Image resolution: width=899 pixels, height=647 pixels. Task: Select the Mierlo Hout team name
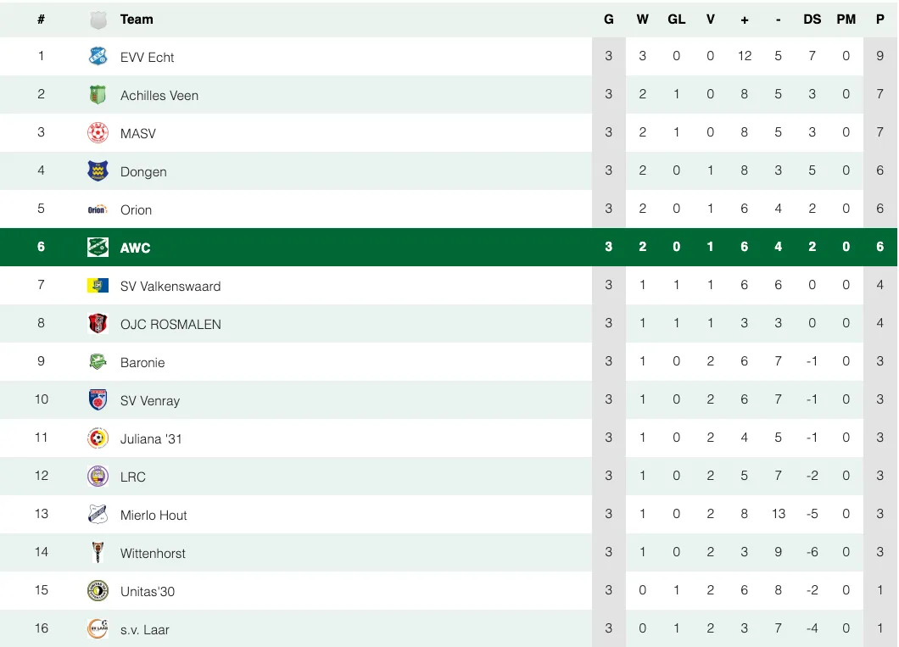[x=154, y=516]
